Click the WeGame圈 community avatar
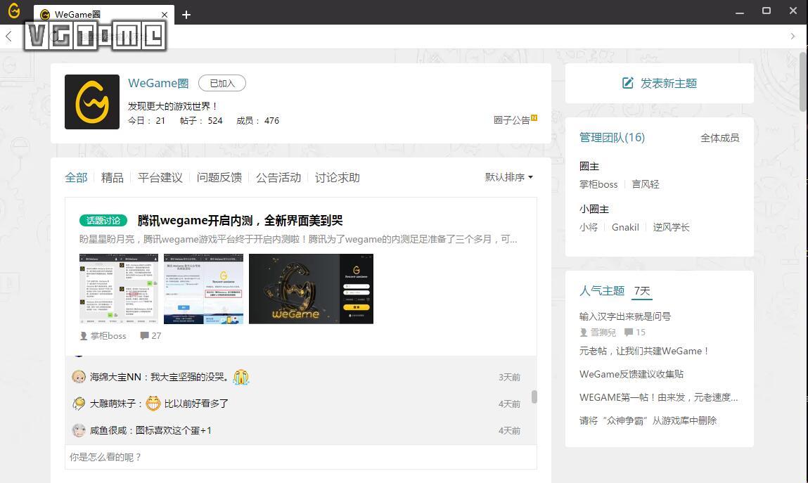 (92, 101)
